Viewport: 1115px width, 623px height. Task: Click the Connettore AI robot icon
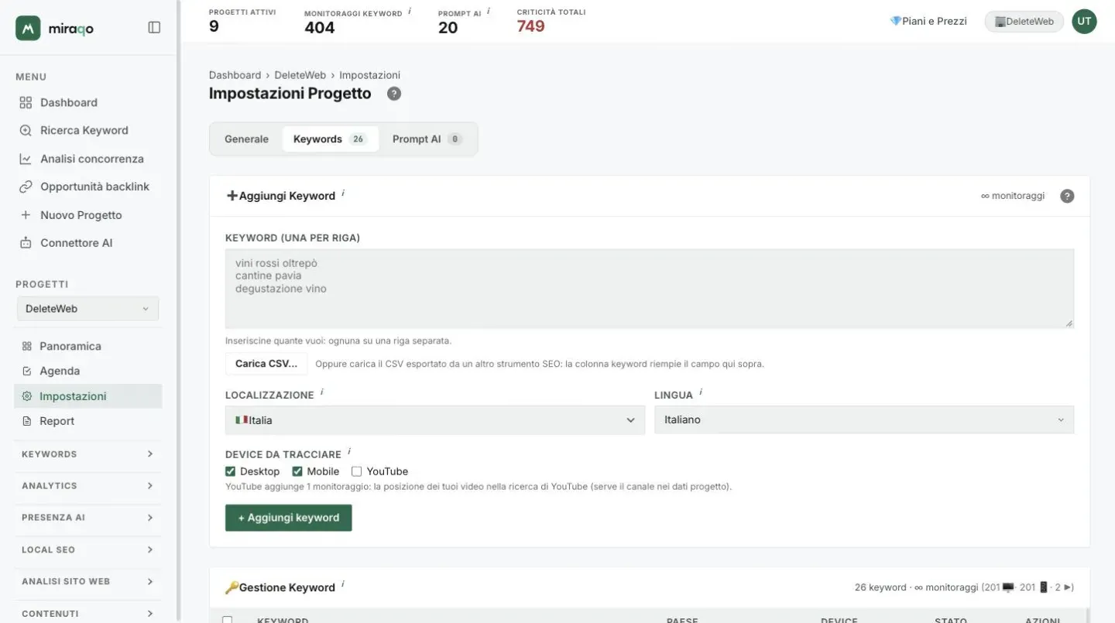pos(26,243)
